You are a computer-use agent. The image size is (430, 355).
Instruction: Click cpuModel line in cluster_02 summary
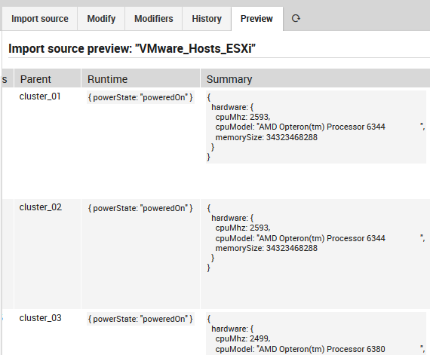pos(320,238)
